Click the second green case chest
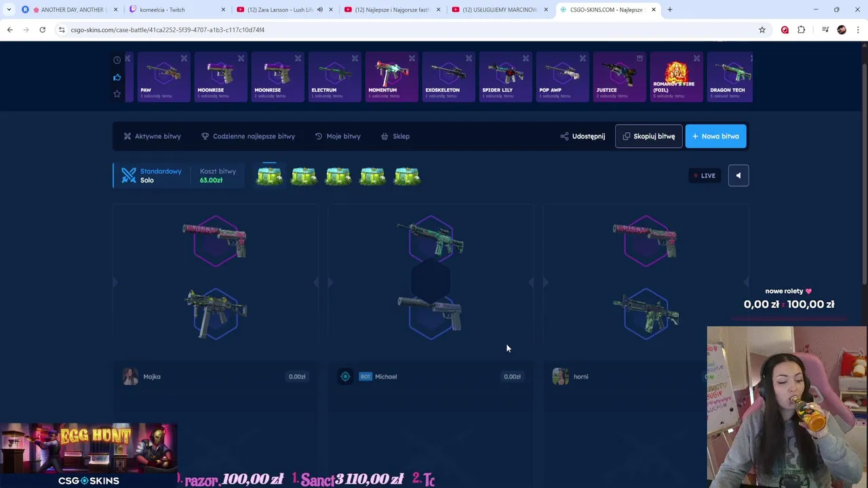 pos(304,176)
